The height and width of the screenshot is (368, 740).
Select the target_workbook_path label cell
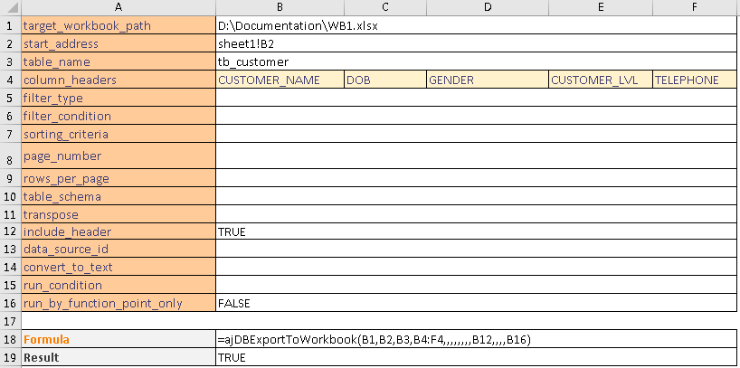[118, 25]
